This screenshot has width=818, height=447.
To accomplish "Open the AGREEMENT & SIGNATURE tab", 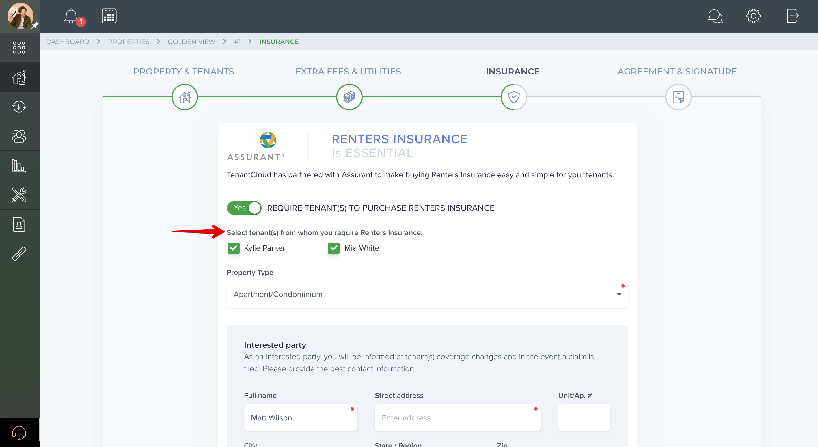I will click(x=677, y=71).
